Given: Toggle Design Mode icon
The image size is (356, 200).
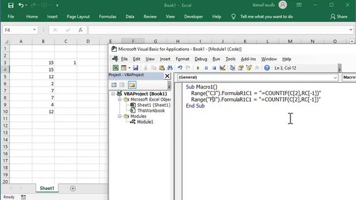Looking at the screenshot, I should click(x=222, y=68).
